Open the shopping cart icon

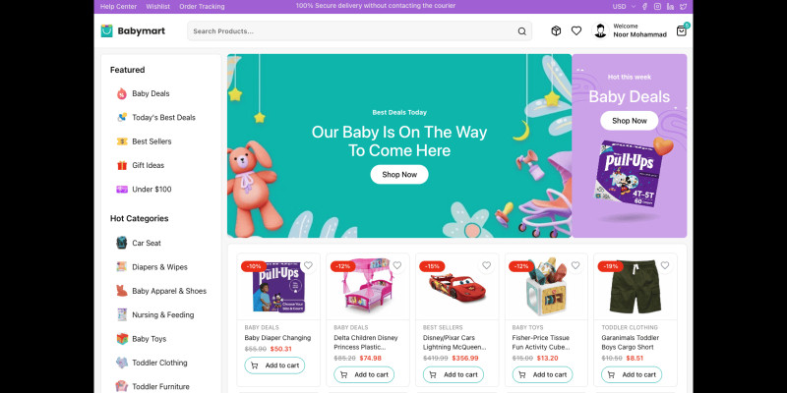682,30
